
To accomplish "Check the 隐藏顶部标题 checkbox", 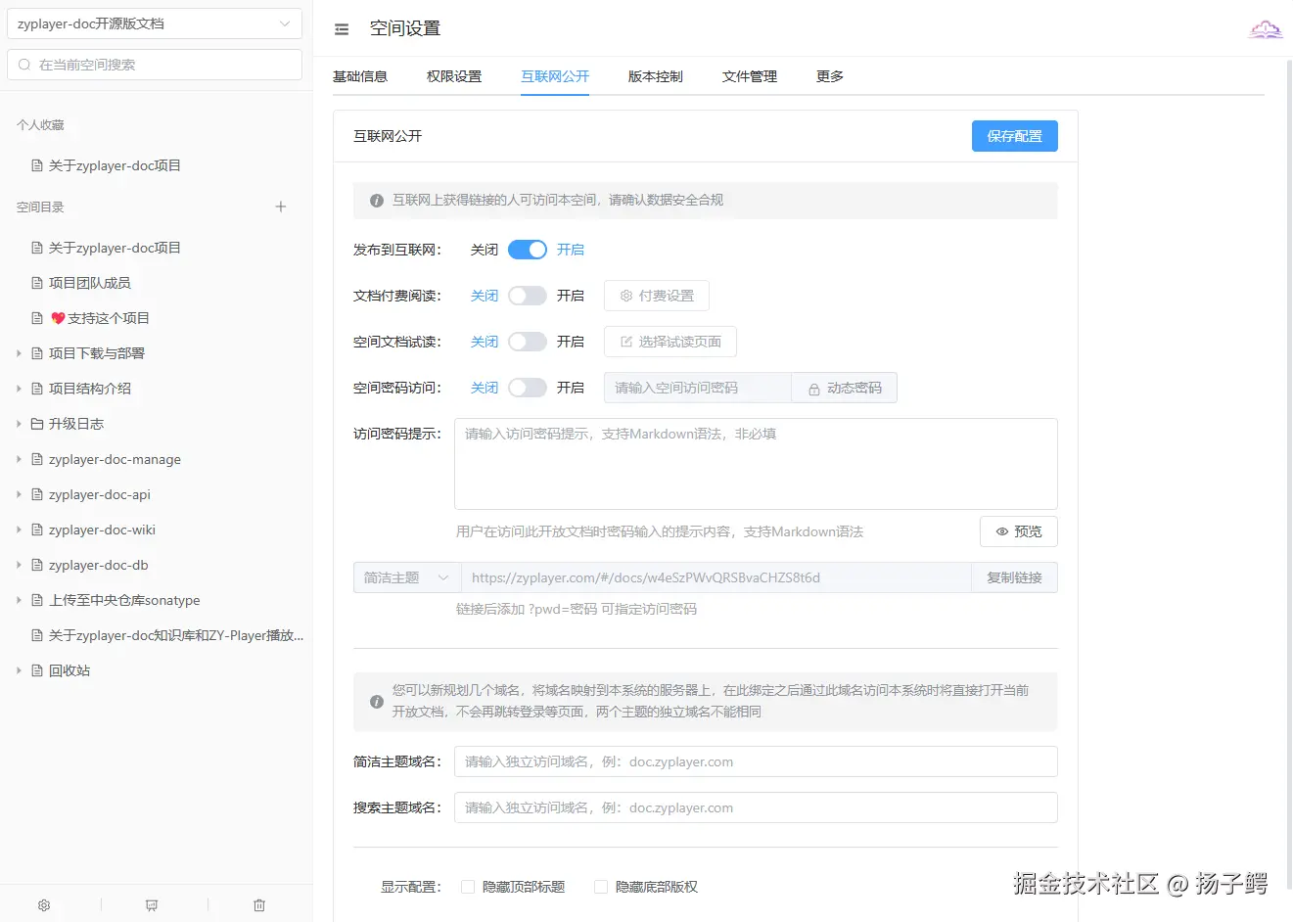I will [468, 886].
